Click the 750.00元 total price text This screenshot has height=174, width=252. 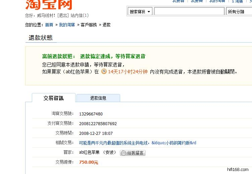89,162
